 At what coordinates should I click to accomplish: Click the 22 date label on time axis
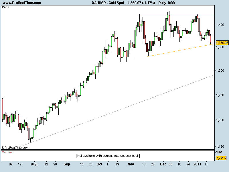pyautogui.click(x=153, y=164)
